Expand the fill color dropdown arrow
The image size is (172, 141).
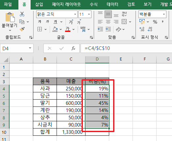tap(61, 29)
